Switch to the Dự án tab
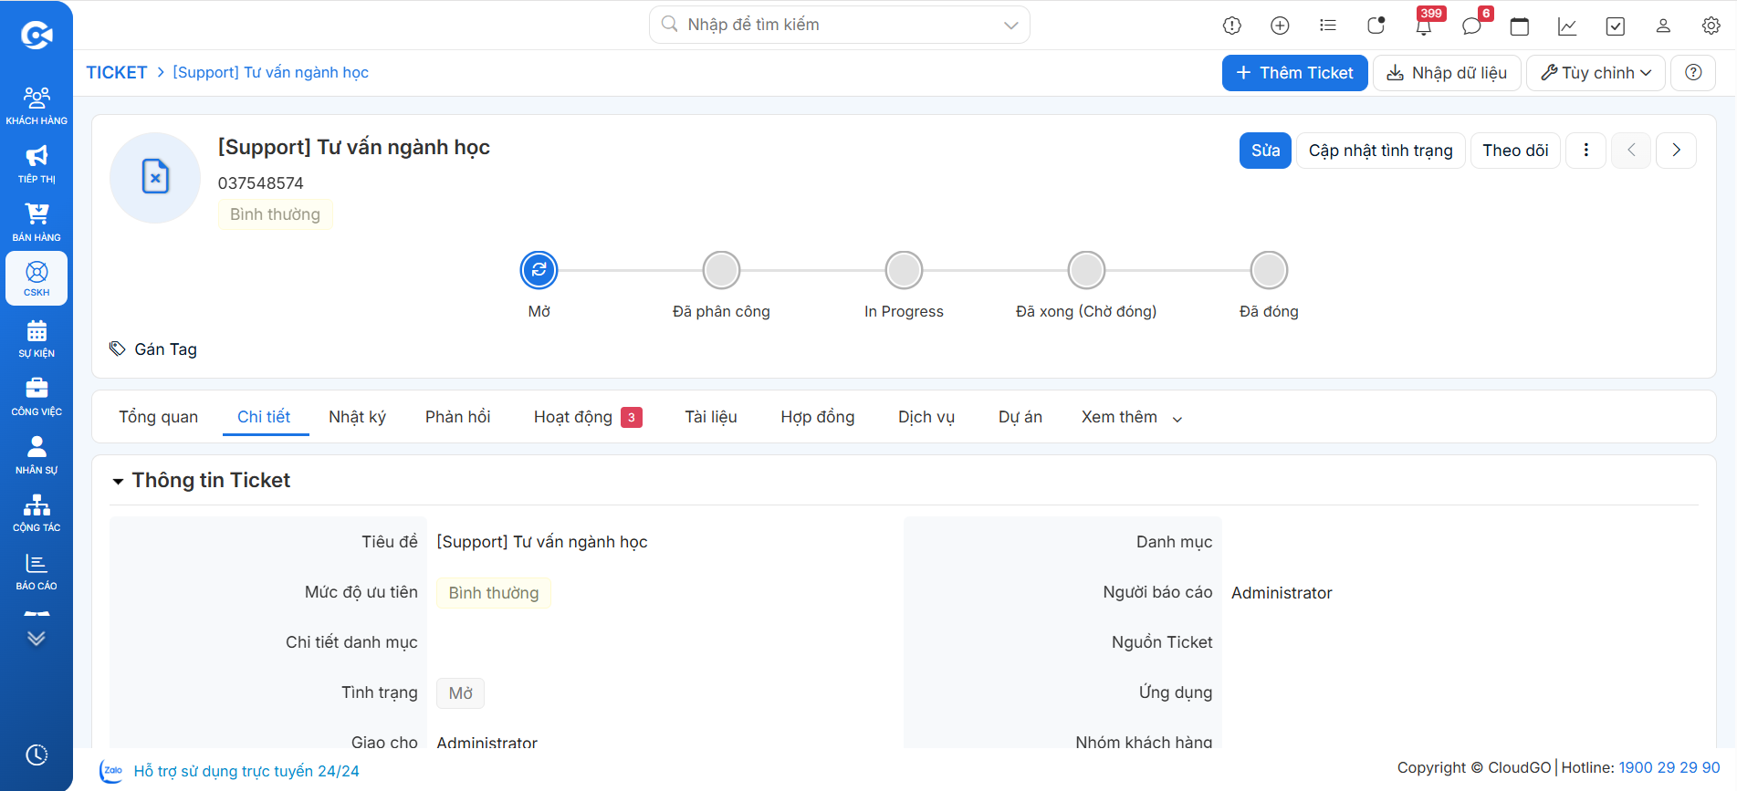1737x791 pixels. [1020, 417]
